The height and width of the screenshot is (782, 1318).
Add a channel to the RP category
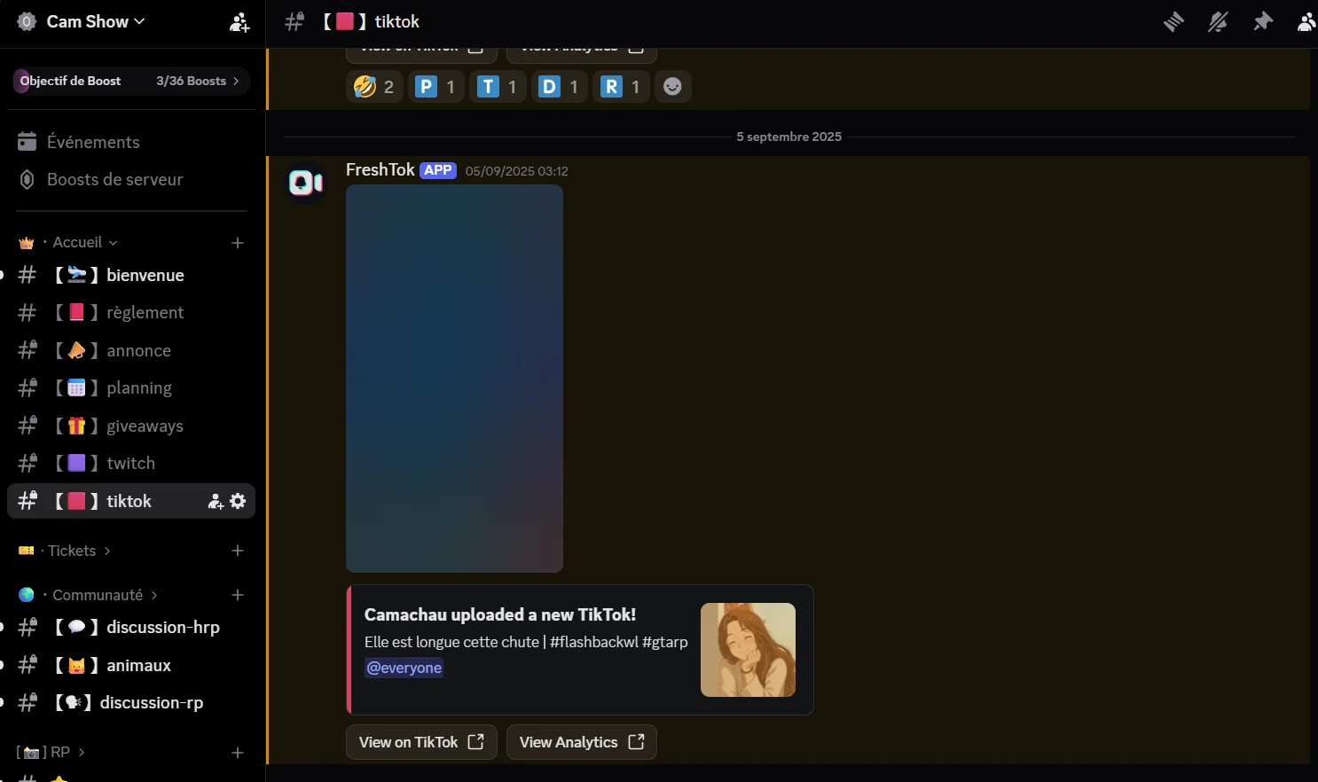238,753
